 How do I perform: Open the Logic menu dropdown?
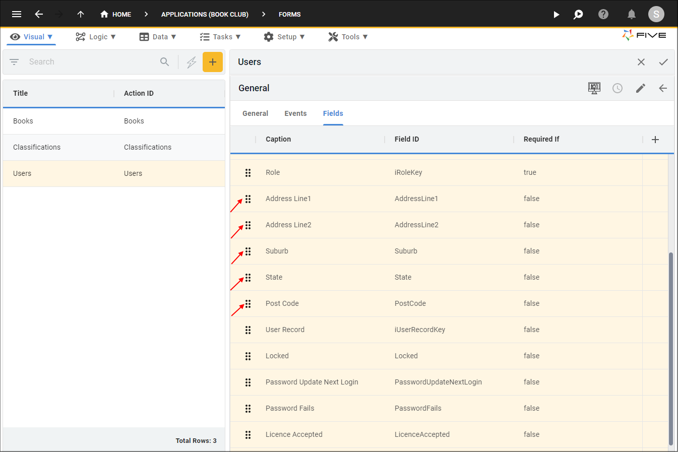click(x=96, y=37)
